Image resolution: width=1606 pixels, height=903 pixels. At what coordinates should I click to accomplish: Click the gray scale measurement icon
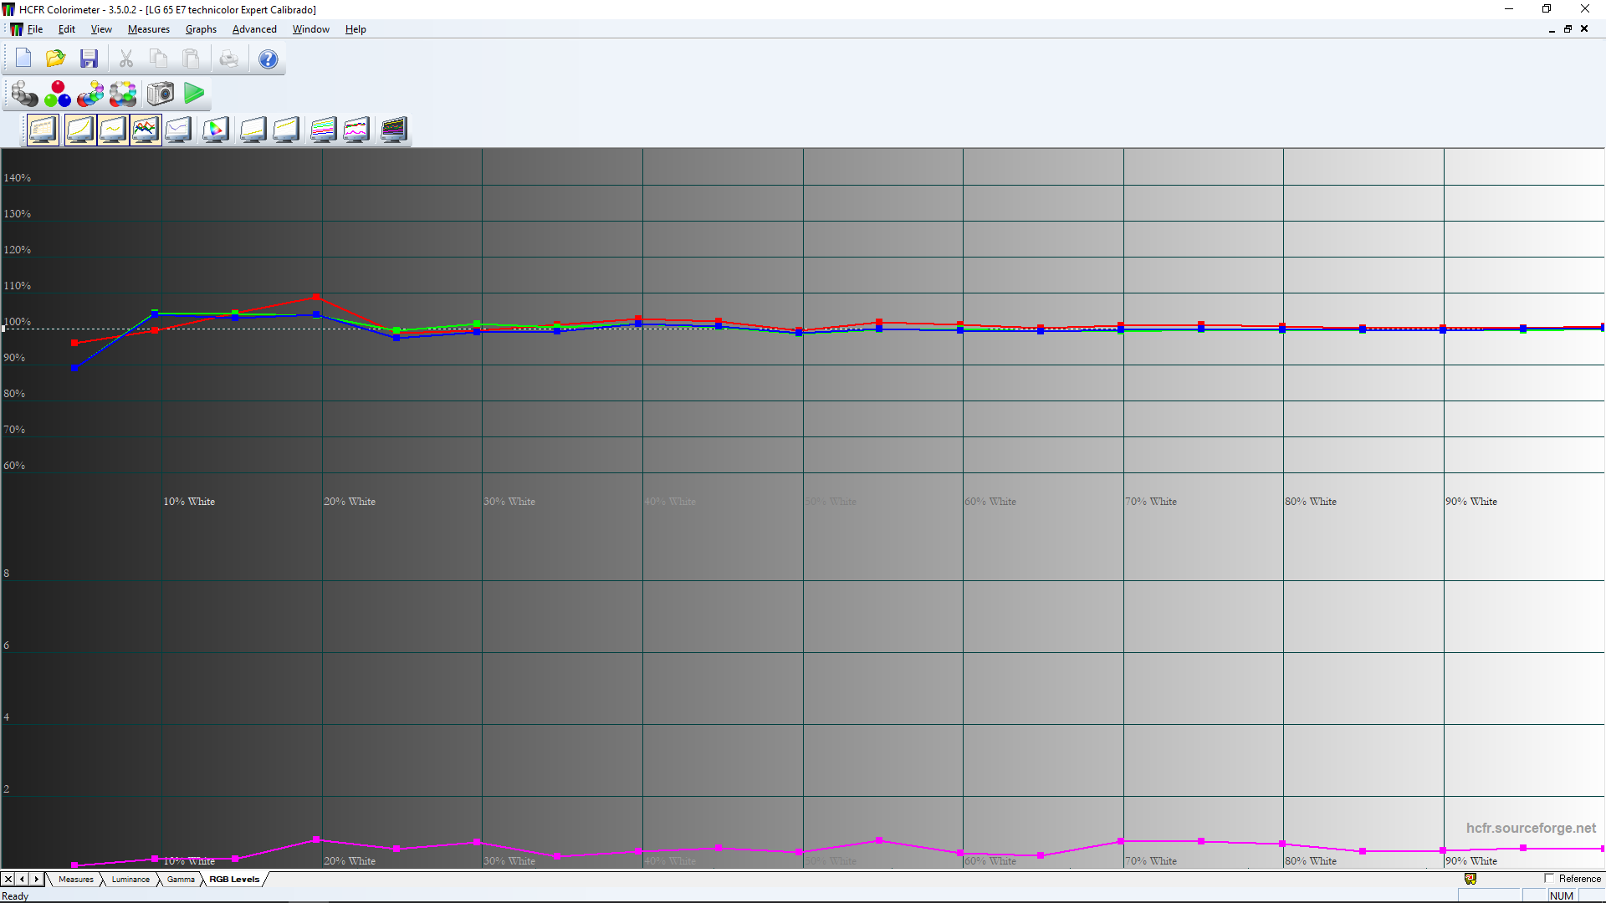coord(24,94)
